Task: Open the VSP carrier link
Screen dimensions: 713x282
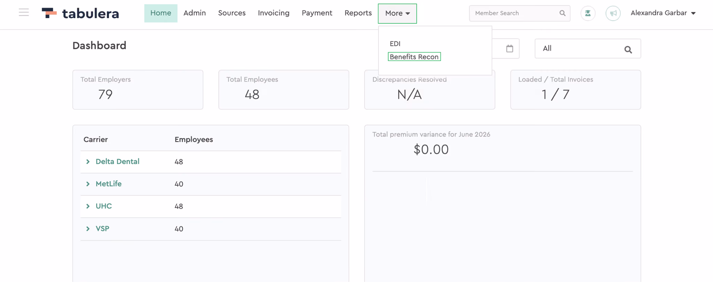Action: click(102, 229)
